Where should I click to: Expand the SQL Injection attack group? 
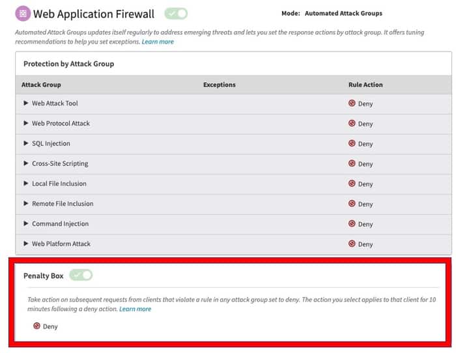click(26, 143)
